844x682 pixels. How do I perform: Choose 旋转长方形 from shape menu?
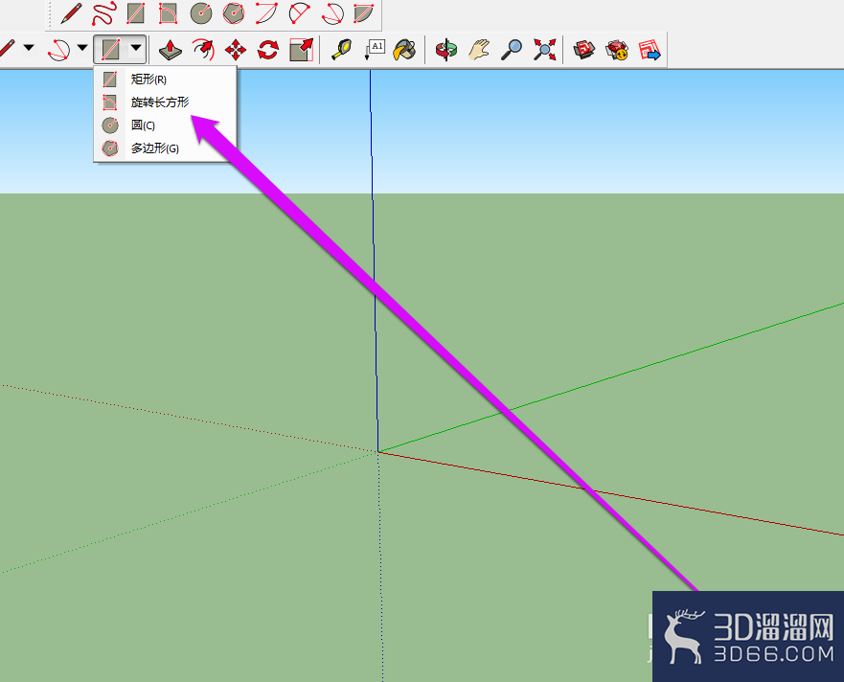click(165, 102)
